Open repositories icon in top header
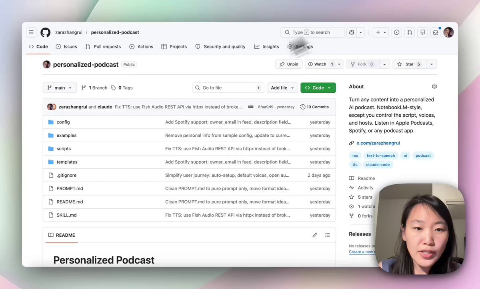The width and height of the screenshot is (480, 289). (422, 32)
